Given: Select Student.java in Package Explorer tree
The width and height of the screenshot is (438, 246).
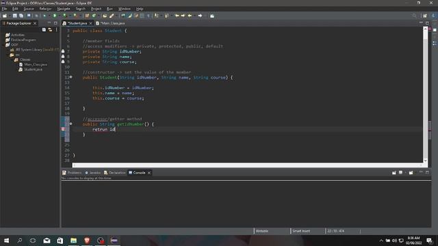Looking at the screenshot, I should (x=30, y=70).
